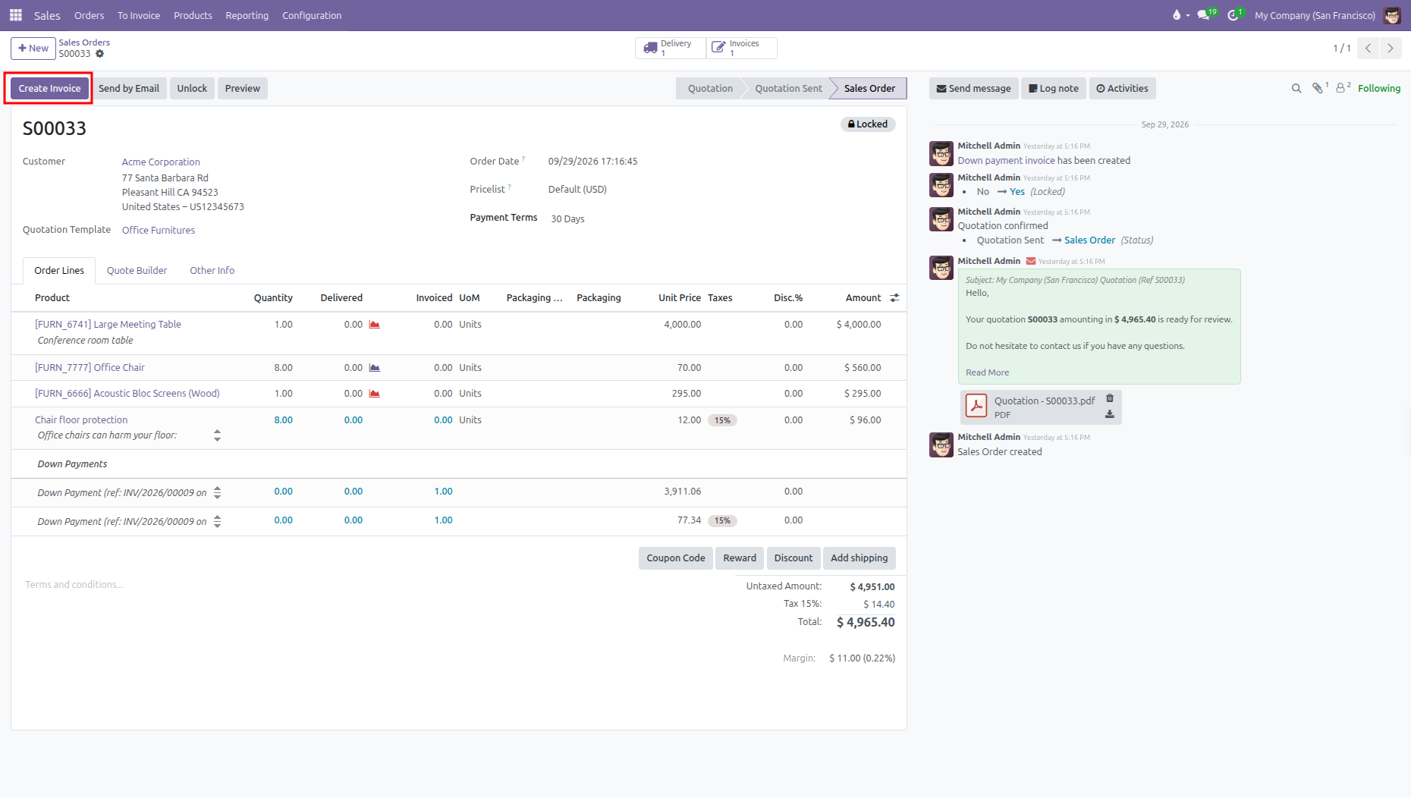The width and height of the screenshot is (1411, 798).
Task: Delete the Quotation - S00033.pdf attachment
Action: point(1110,398)
